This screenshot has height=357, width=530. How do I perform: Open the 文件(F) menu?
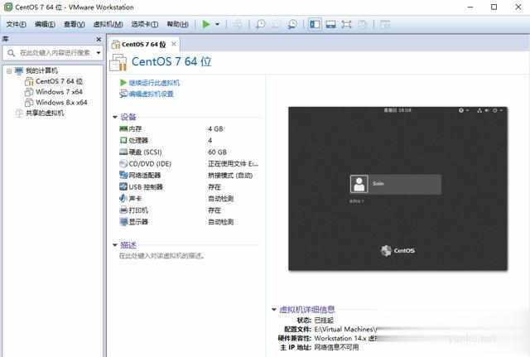[16, 24]
